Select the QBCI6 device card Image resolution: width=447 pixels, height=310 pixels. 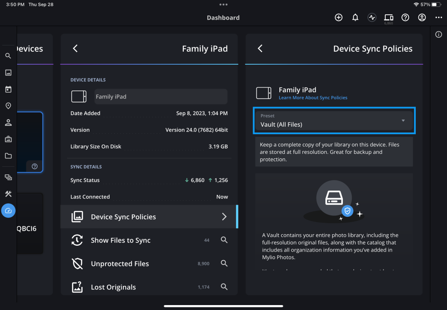coord(30,223)
